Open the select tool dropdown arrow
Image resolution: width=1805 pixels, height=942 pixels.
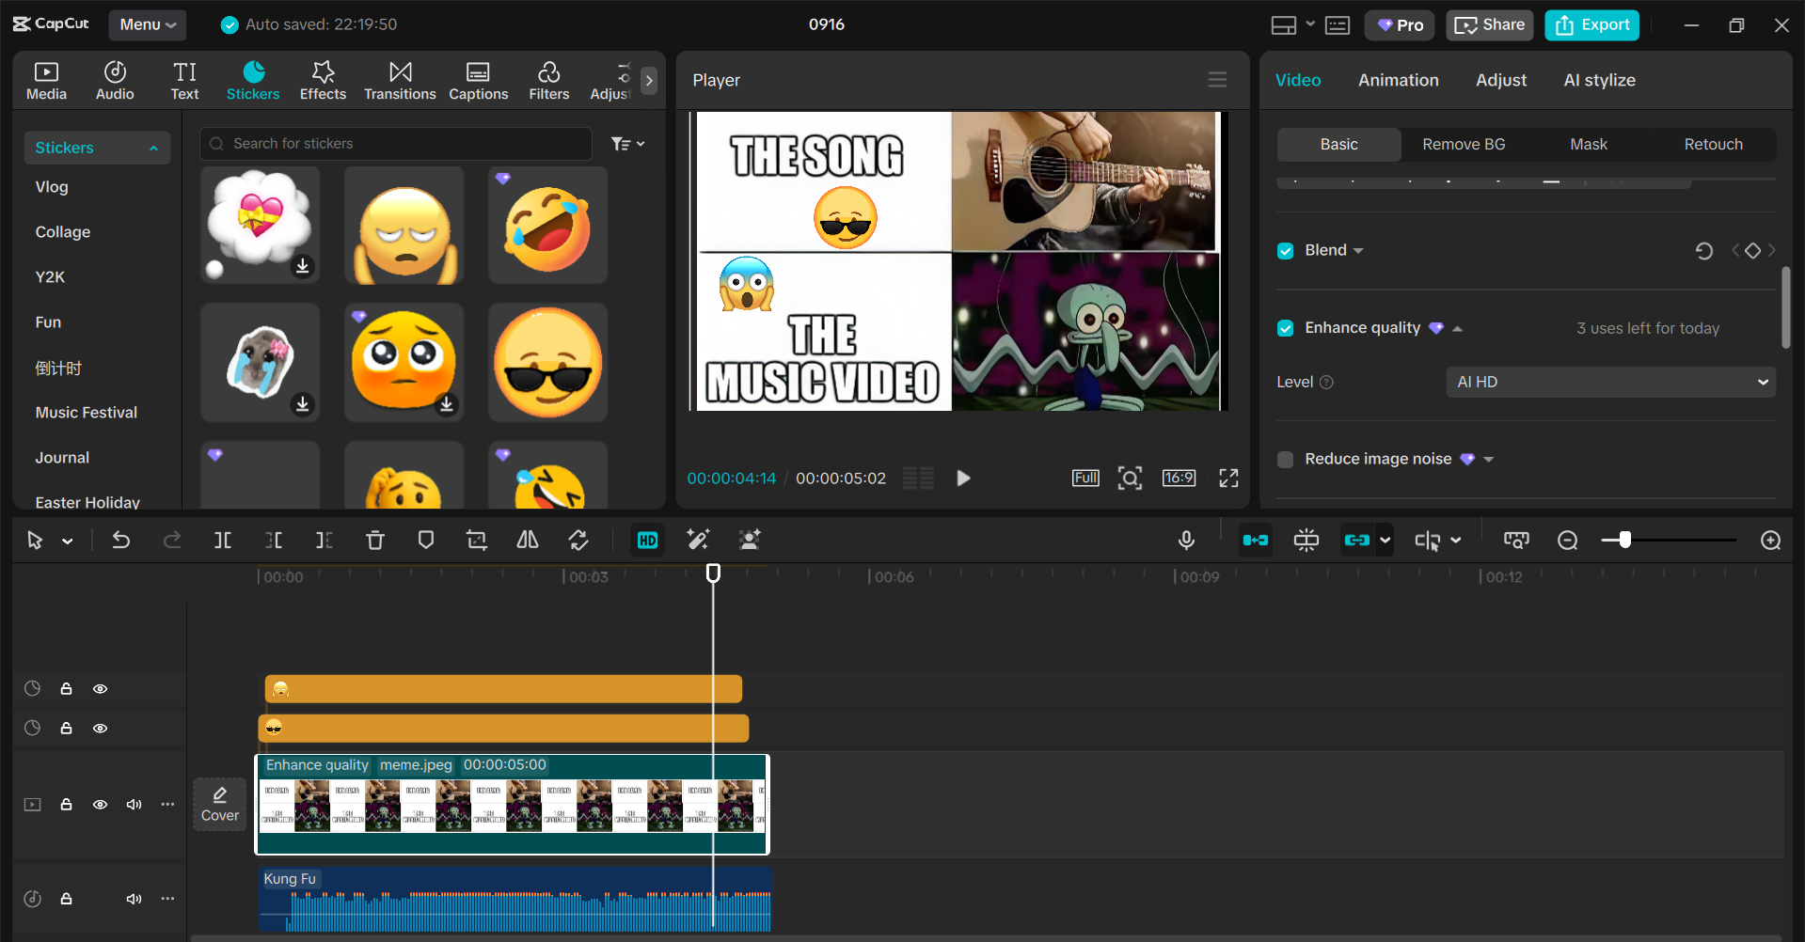pyautogui.click(x=68, y=541)
